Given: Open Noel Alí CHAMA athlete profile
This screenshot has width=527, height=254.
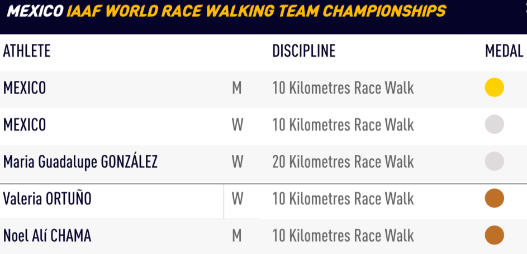Looking at the screenshot, I should coord(48,236).
